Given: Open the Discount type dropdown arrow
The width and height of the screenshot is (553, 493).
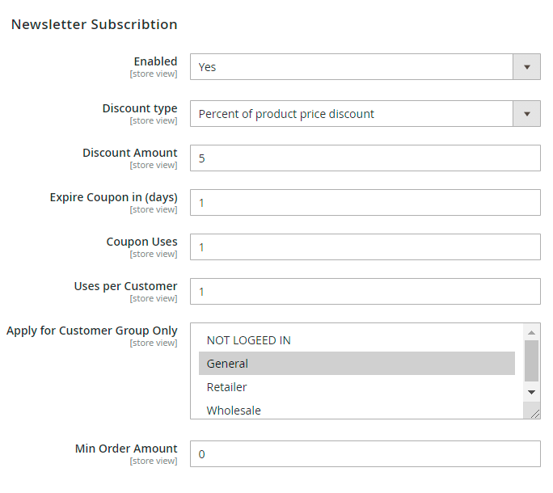Looking at the screenshot, I should coord(526,114).
